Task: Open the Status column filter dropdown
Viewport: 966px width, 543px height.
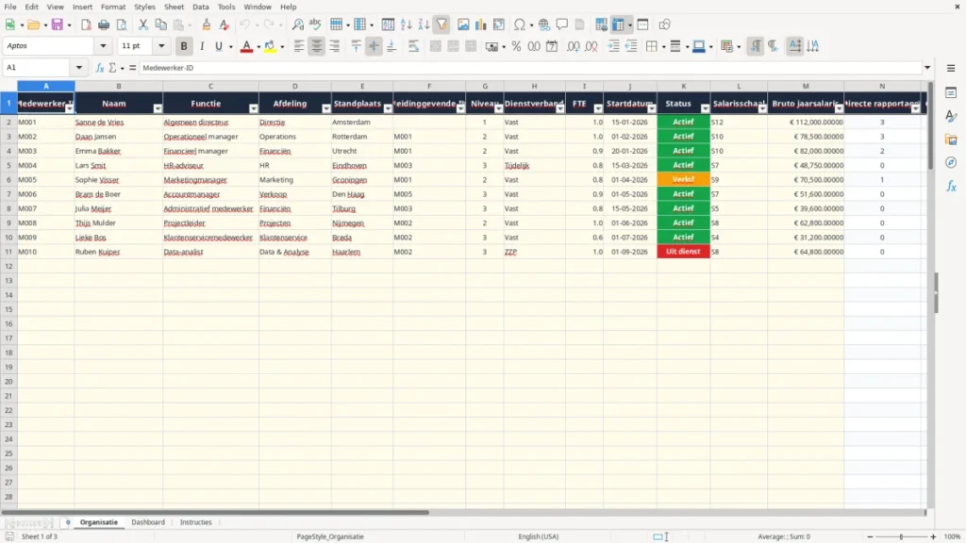Action: pyautogui.click(x=705, y=108)
